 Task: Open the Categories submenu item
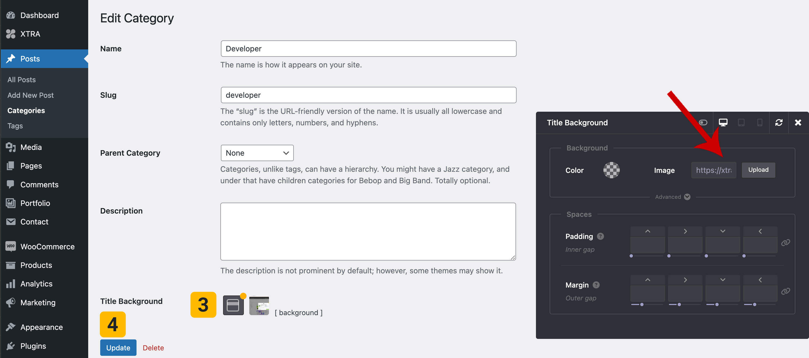coord(26,111)
